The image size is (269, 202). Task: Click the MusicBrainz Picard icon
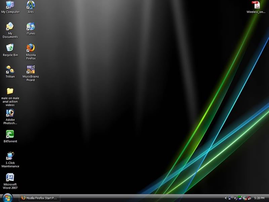tap(31, 70)
